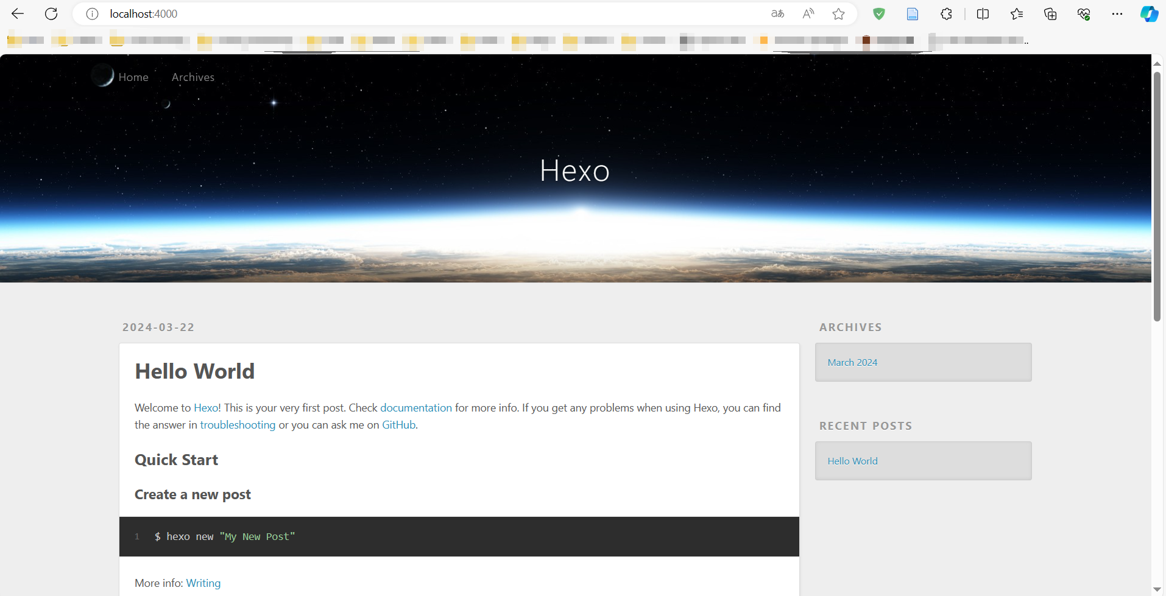Open the documentation link
Screen dimensions: 1166x596
pyautogui.click(x=416, y=408)
